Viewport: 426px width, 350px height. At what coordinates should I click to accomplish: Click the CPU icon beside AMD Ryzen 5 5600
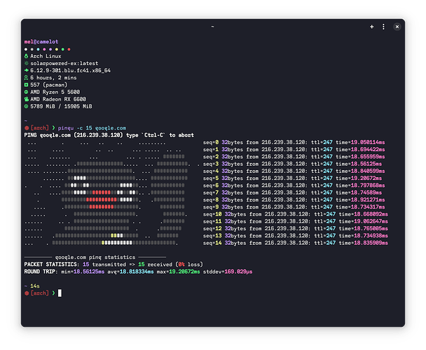(x=26, y=92)
